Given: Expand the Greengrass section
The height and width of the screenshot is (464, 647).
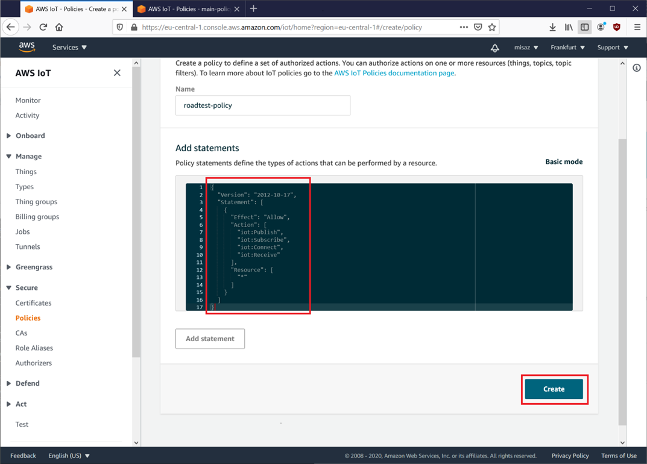Looking at the screenshot, I should point(34,267).
